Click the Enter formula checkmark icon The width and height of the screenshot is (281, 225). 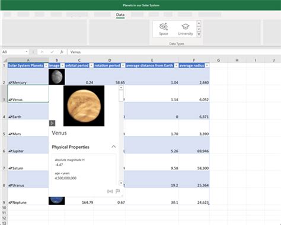click(x=52, y=52)
